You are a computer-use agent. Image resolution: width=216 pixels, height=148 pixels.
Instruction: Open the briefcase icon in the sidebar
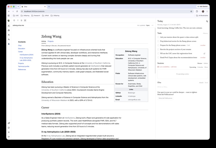(x=9, y=30)
